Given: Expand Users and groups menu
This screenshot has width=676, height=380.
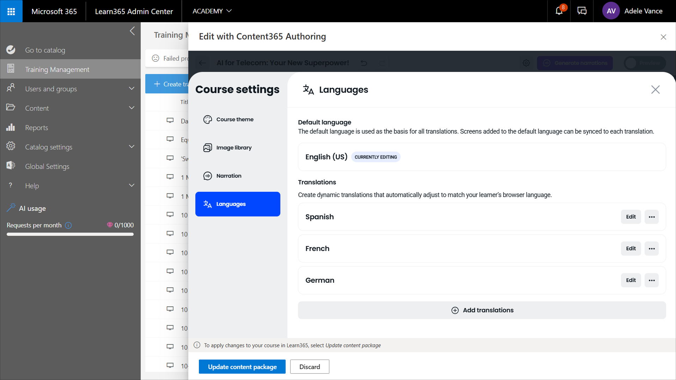Looking at the screenshot, I should (x=132, y=88).
